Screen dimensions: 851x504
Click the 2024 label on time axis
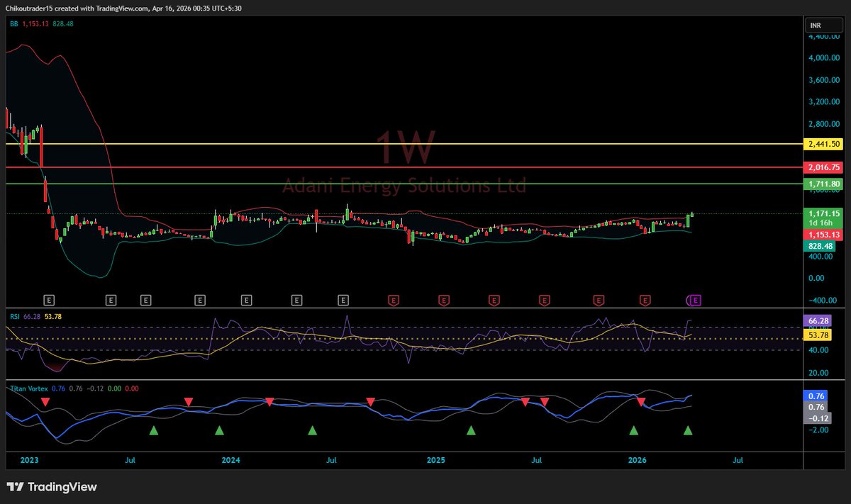point(230,460)
